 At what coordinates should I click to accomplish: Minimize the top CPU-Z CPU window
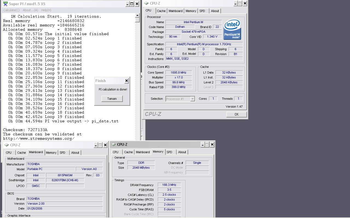[235, 3]
